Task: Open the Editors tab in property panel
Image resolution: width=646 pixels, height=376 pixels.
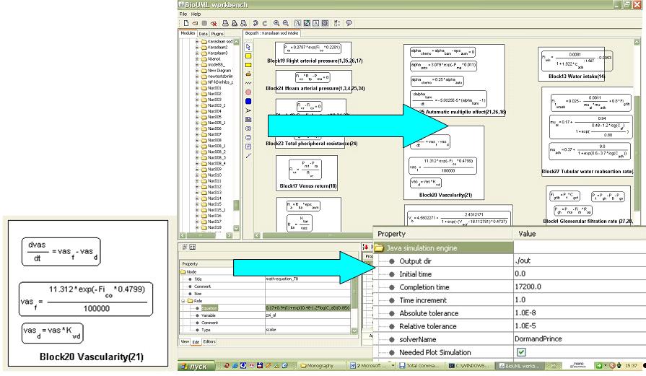Action: coord(209,341)
